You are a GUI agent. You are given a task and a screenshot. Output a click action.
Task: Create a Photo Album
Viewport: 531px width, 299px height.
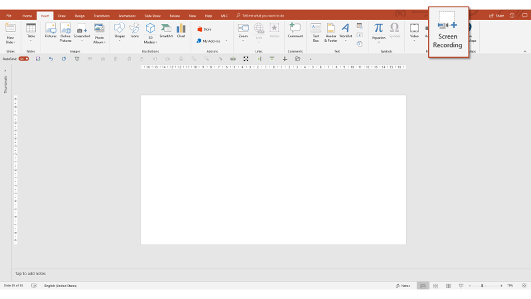tap(99, 33)
